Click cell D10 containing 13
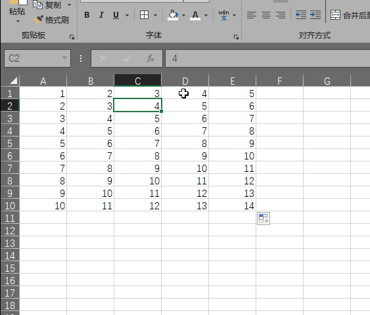Image resolution: width=370 pixels, height=315 pixels. pyautogui.click(x=185, y=205)
